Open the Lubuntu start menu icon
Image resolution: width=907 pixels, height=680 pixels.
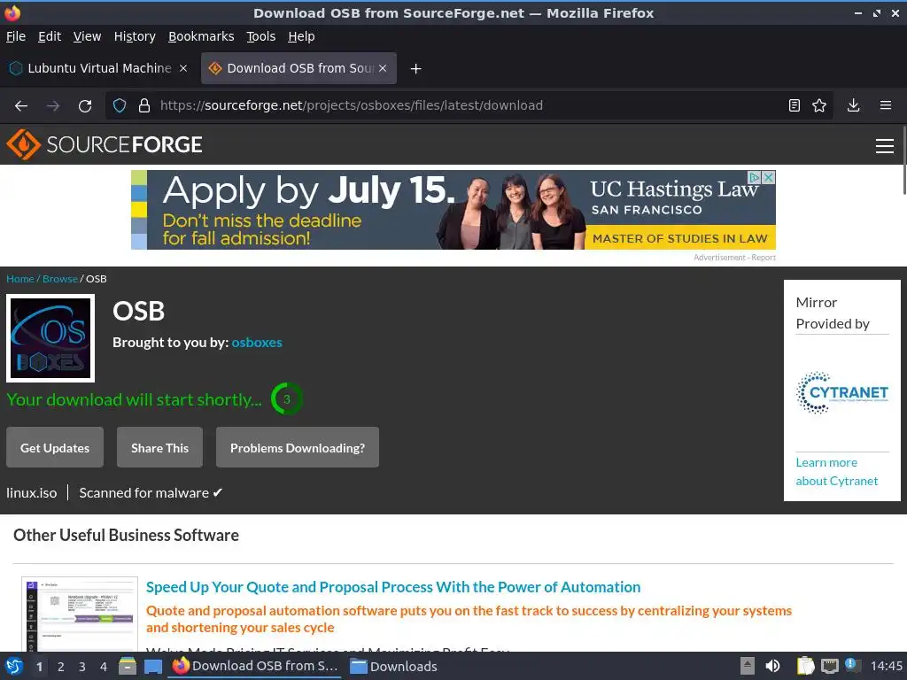tap(14, 666)
